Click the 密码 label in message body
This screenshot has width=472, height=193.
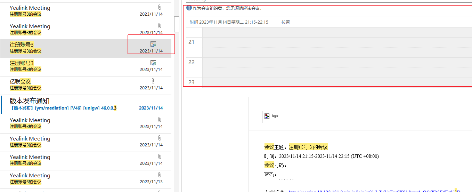271,174
